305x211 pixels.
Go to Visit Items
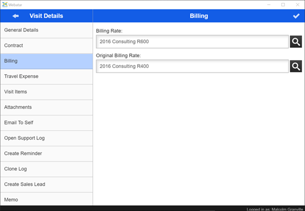[x=46, y=92]
